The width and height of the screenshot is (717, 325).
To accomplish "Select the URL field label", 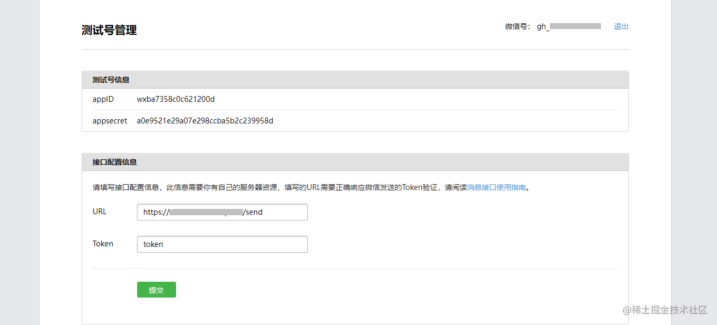I will click(x=100, y=212).
